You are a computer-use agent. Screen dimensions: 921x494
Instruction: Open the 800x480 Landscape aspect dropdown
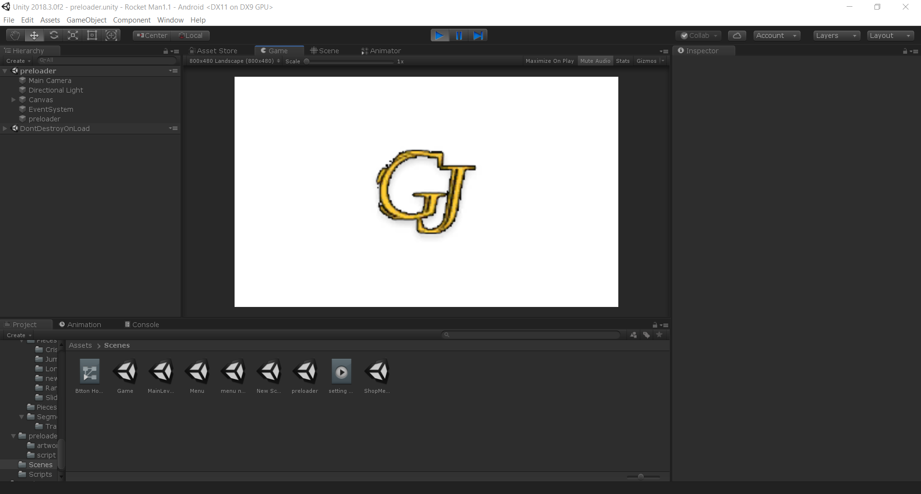coord(234,61)
